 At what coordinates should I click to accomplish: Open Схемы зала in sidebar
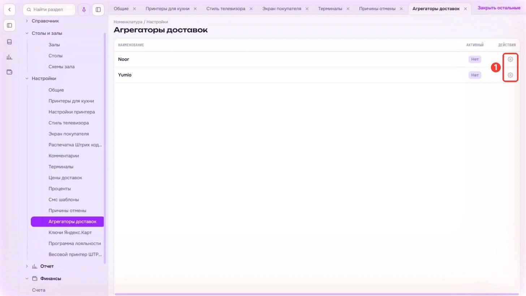61,67
